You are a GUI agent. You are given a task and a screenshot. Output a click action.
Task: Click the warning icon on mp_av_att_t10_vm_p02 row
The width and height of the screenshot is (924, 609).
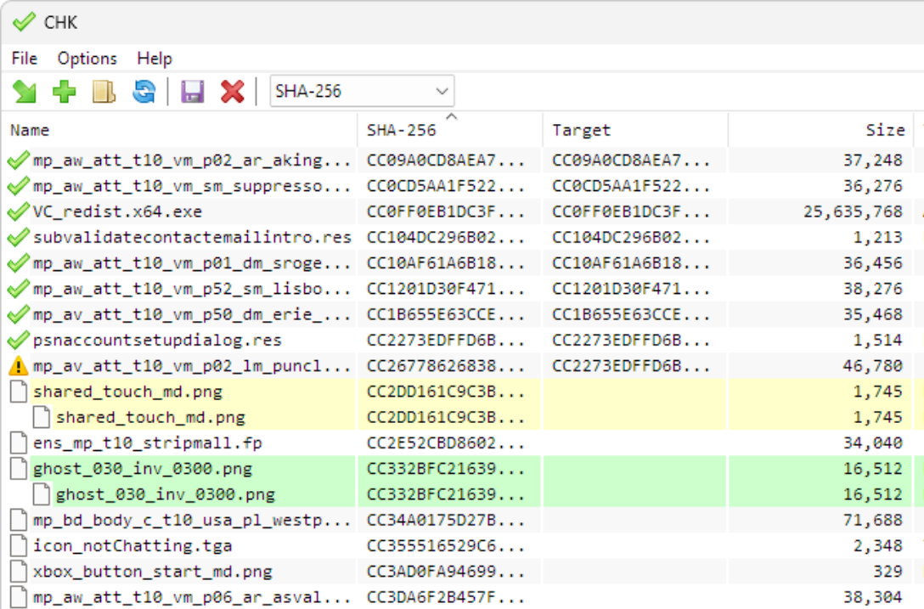18,366
